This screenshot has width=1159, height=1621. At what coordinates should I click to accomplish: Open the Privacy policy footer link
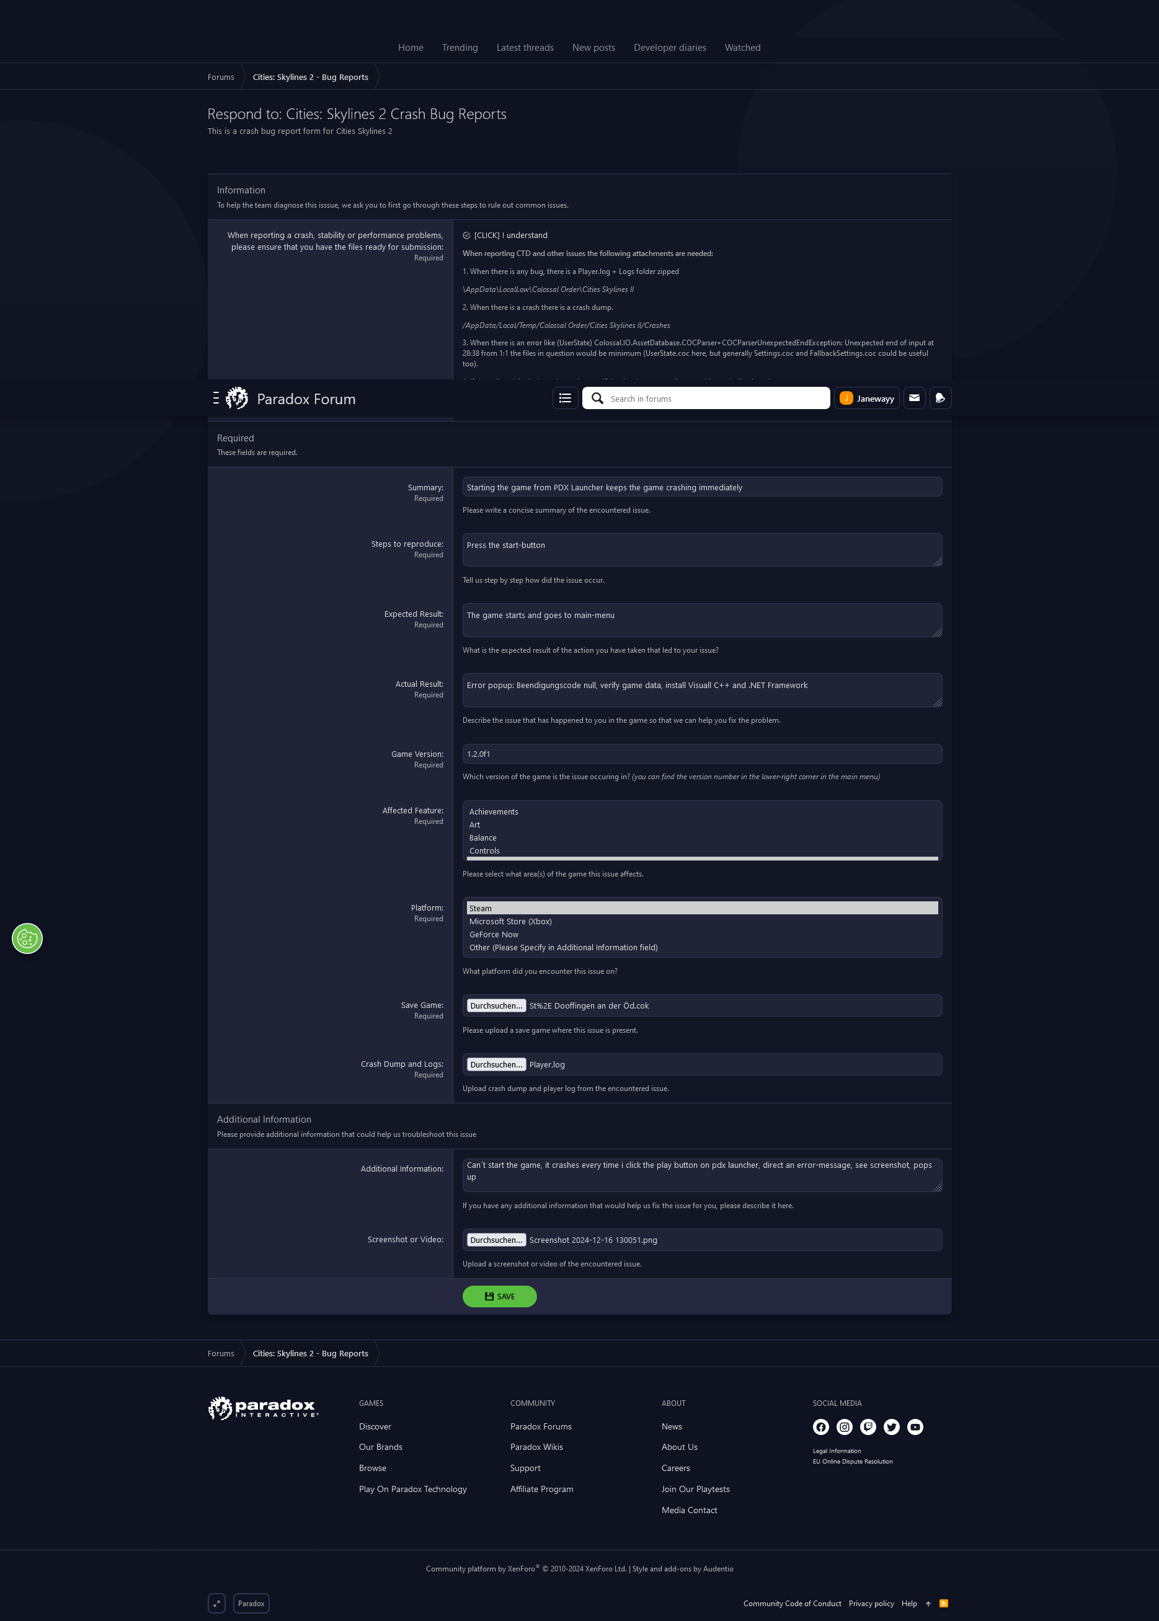click(x=871, y=1603)
